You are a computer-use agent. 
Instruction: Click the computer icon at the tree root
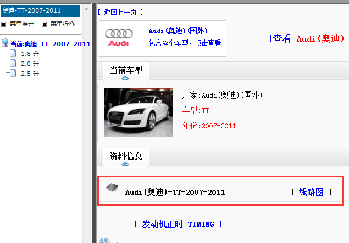[x=5, y=43]
